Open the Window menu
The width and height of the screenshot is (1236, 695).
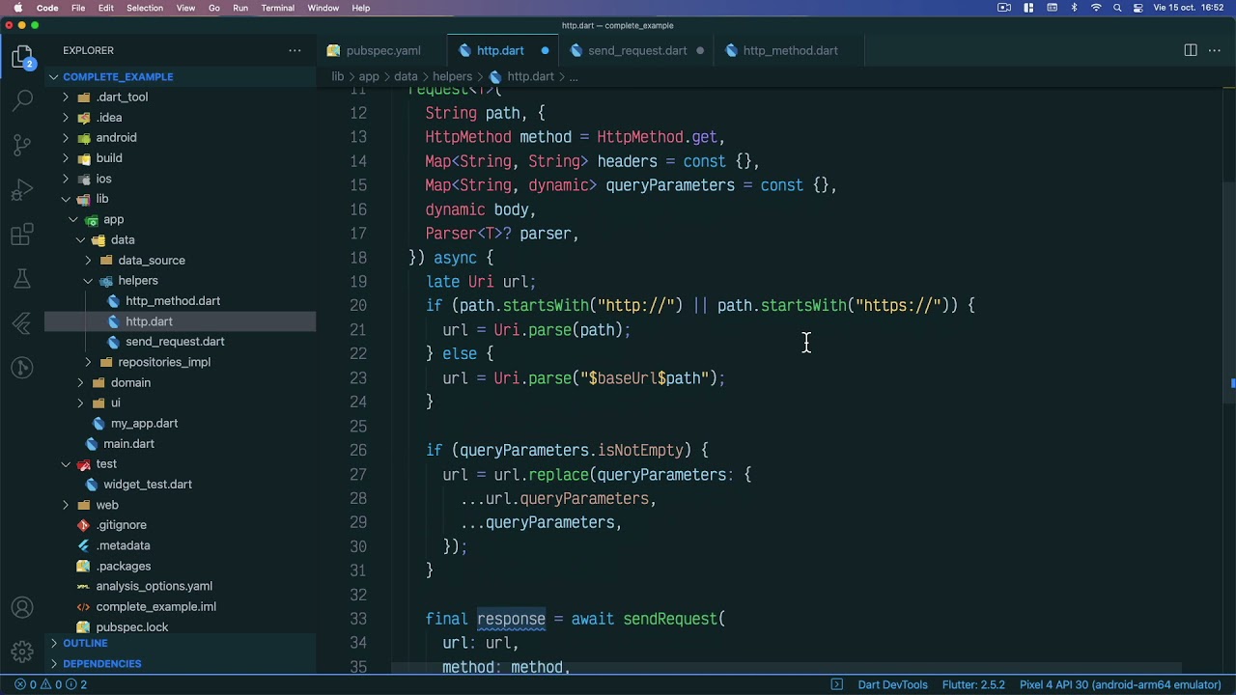point(323,8)
